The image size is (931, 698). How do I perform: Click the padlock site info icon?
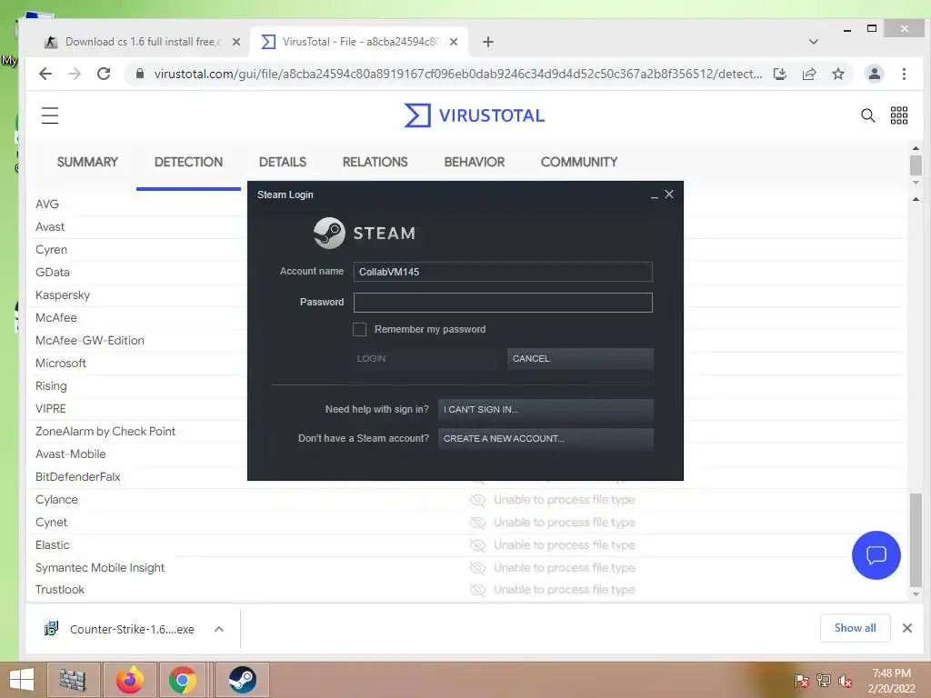pos(139,74)
